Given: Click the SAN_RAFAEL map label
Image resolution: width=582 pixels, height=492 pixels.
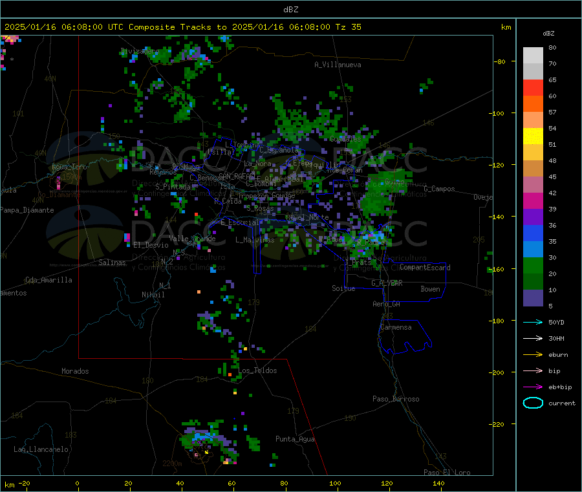Looking at the screenshot, I should [x=237, y=176].
